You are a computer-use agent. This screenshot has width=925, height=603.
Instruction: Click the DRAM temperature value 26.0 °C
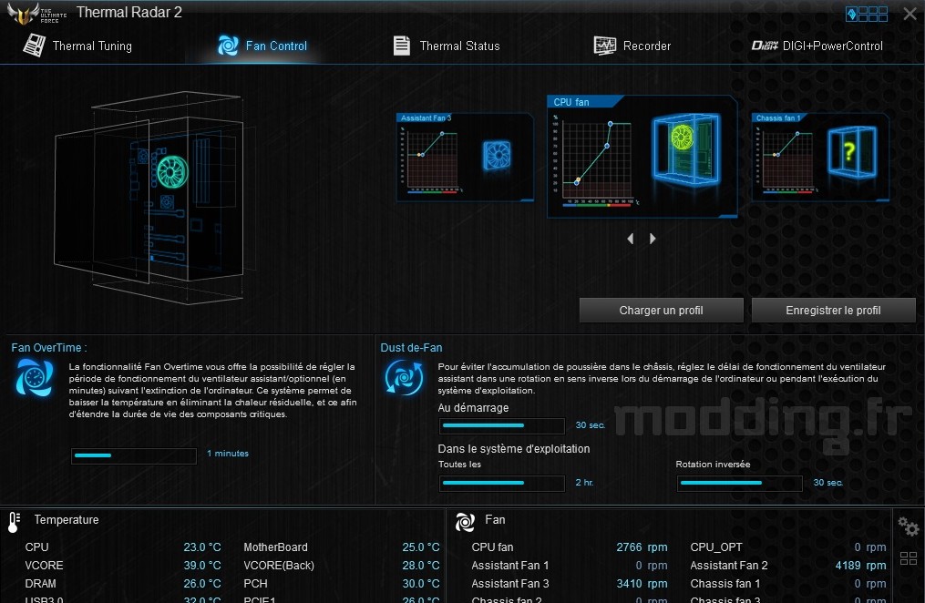tap(202, 584)
